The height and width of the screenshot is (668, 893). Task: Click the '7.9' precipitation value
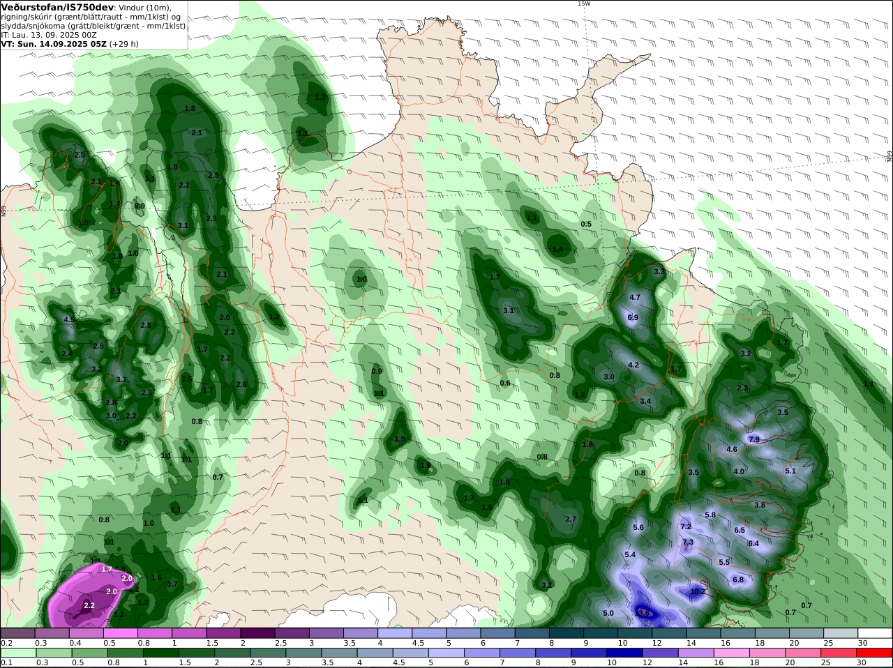pos(754,439)
